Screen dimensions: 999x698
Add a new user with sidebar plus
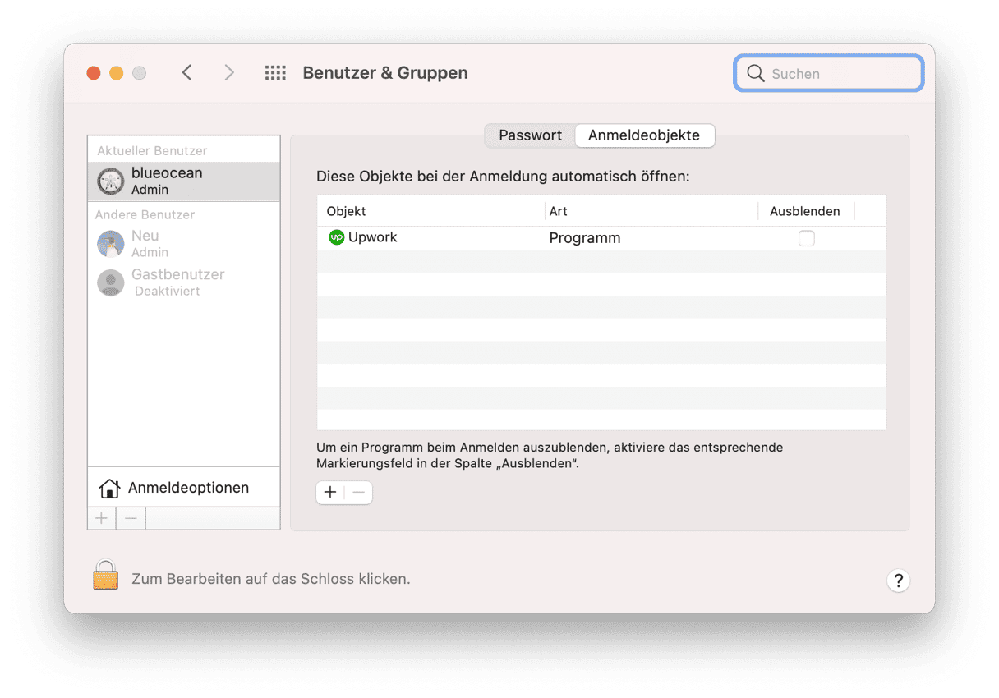102,518
